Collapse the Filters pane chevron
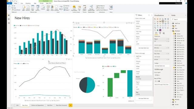The width and height of the screenshot is (194, 109). pos(152,15)
